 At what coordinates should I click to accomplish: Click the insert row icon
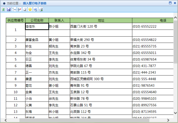(14, 9)
